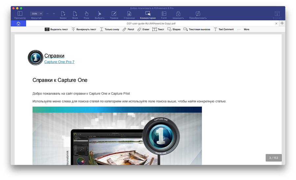
Task: Open the Shapes tool
Action: 174,29
